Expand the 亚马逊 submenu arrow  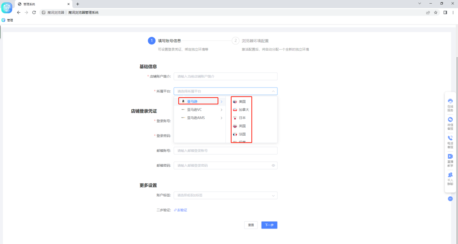[x=221, y=102]
